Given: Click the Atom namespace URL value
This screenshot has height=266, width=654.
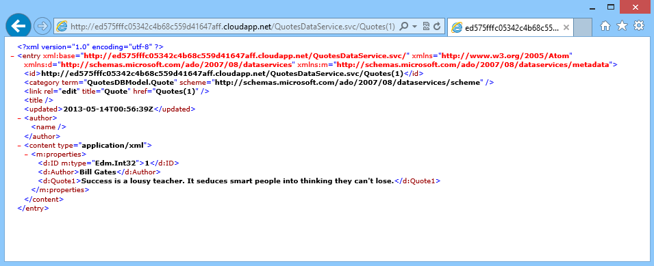Looking at the screenshot, I should tap(506, 55).
